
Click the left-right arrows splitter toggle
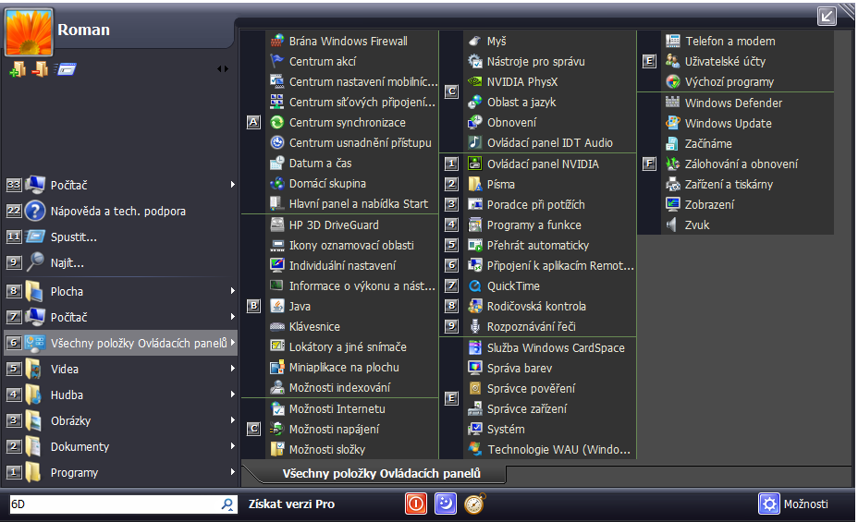point(223,69)
